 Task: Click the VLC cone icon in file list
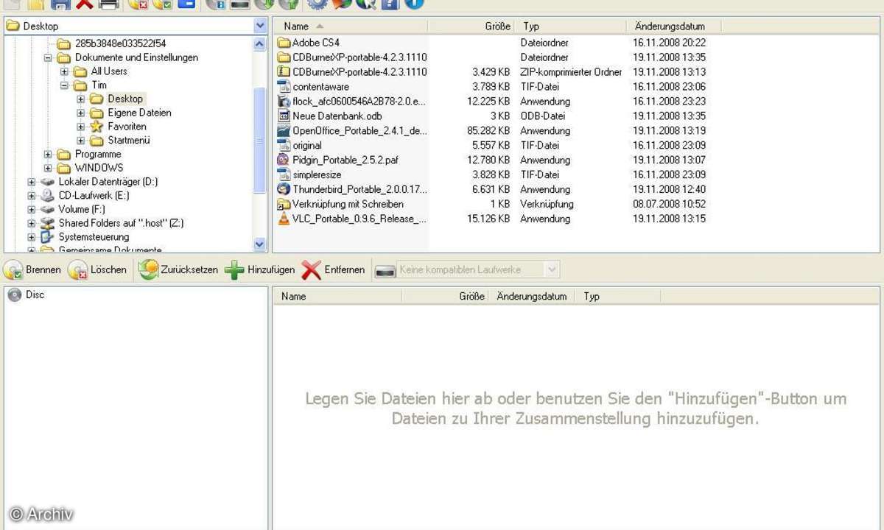click(284, 219)
